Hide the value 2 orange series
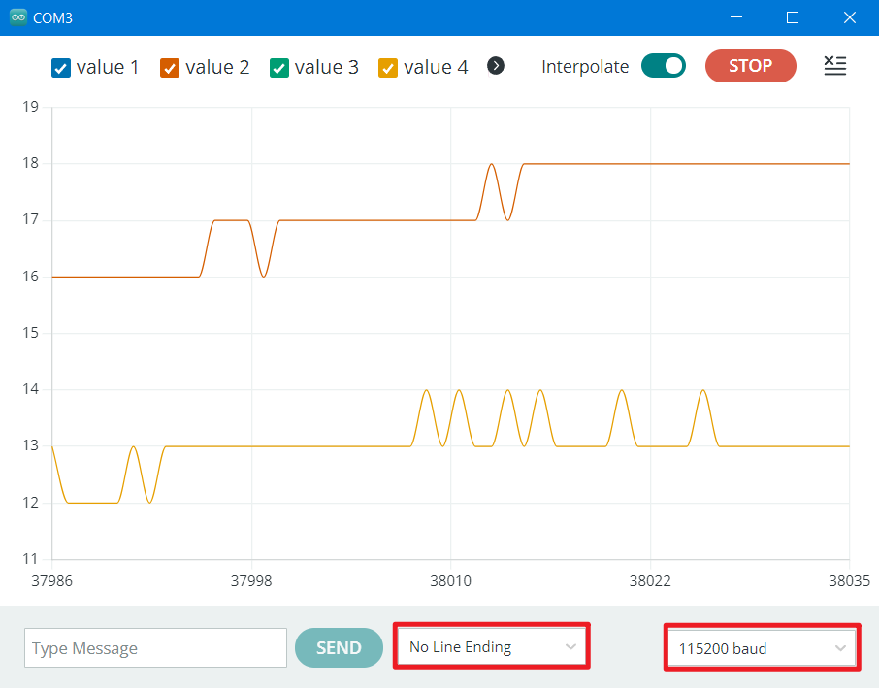Screen dimensions: 879x688 coord(170,68)
